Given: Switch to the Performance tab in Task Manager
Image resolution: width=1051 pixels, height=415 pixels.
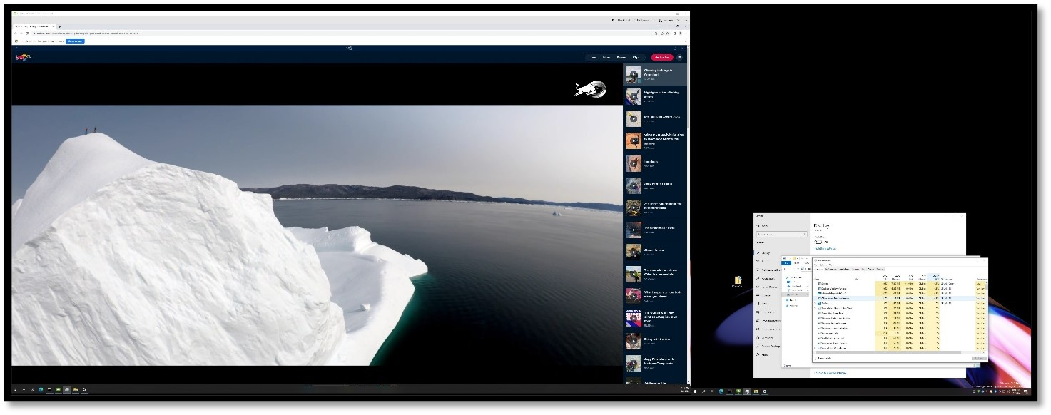Looking at the screenshot, I should pos(831,269).
